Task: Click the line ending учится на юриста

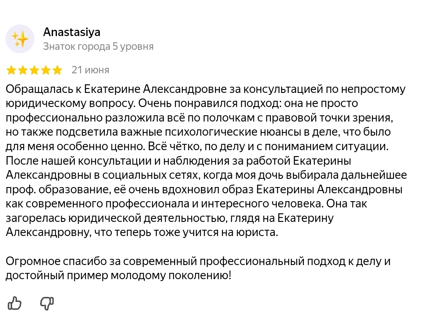Action: (142, 233)
